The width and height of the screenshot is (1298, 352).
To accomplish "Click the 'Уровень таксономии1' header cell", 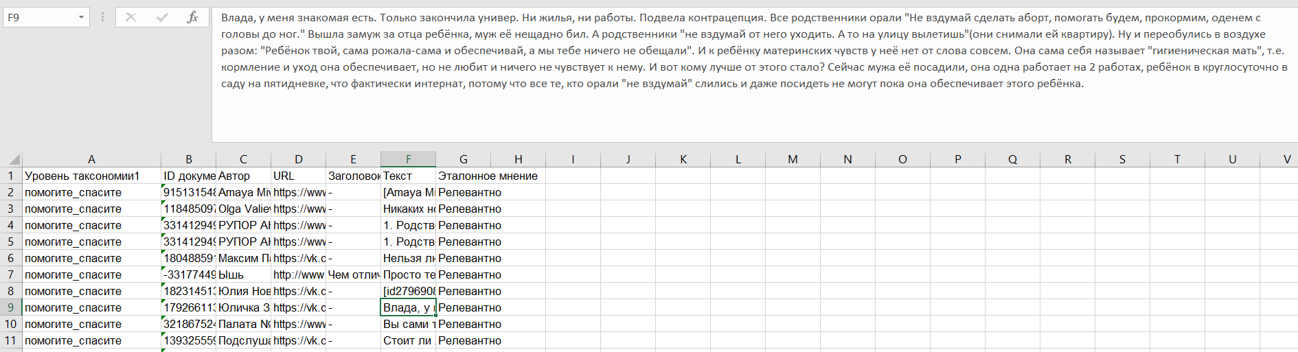I will point(92,176).
